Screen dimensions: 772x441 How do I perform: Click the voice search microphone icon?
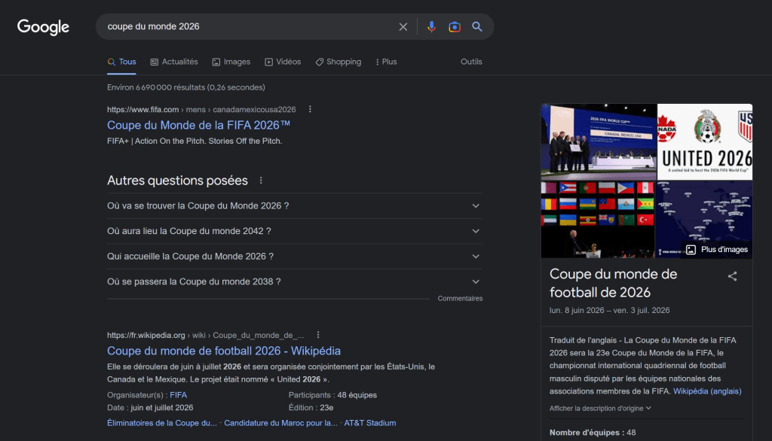point(430,26)
